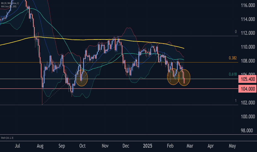This screenshot has width=257, height=152.
Task: Click the 110.000 price axis value
Action: (x=248, y=47)
